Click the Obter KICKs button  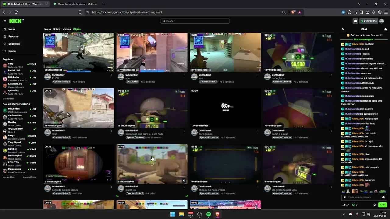point(369,21)
